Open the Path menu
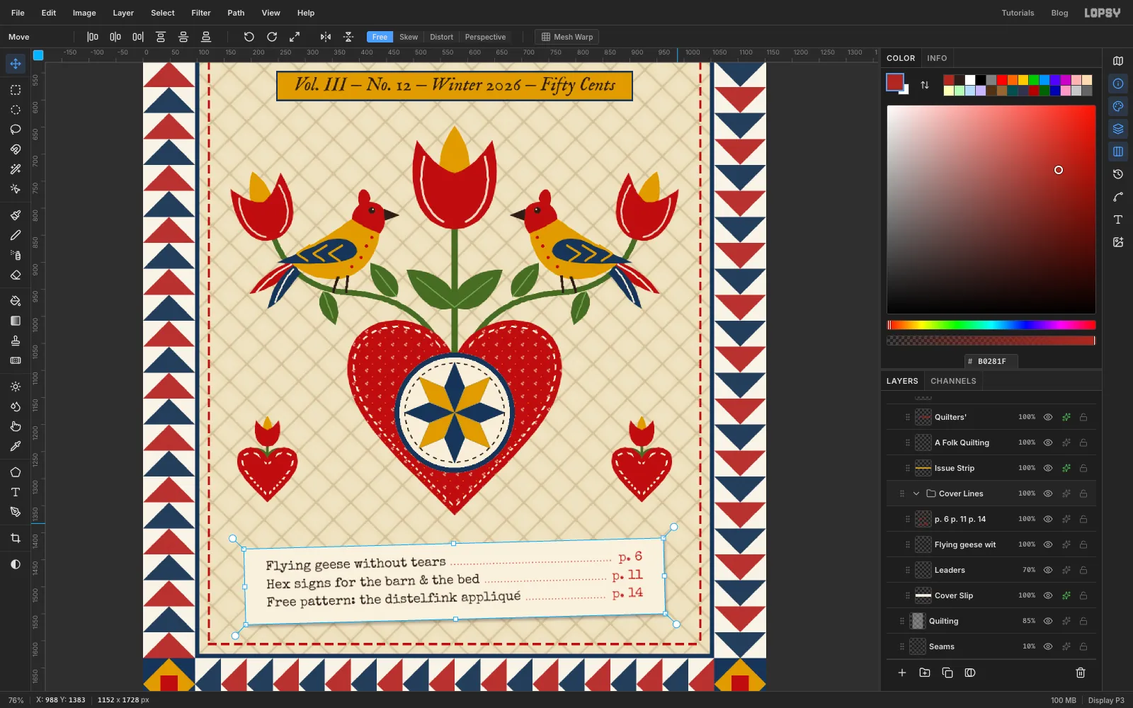Screen dimensions: 1133x708 [x=236, y=13]
